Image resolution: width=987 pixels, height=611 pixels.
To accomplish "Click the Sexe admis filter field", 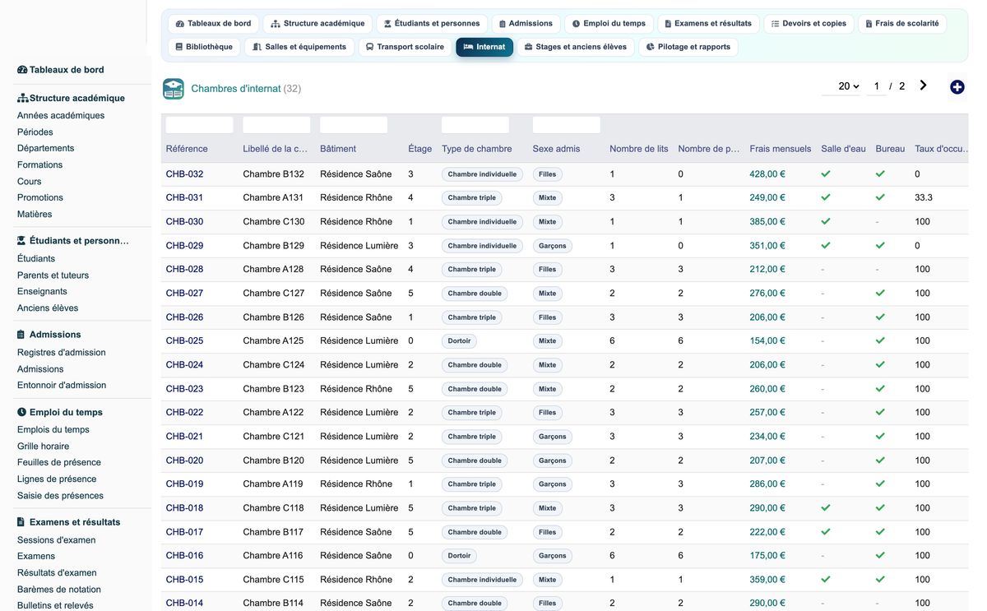I will tap(567, 125).
